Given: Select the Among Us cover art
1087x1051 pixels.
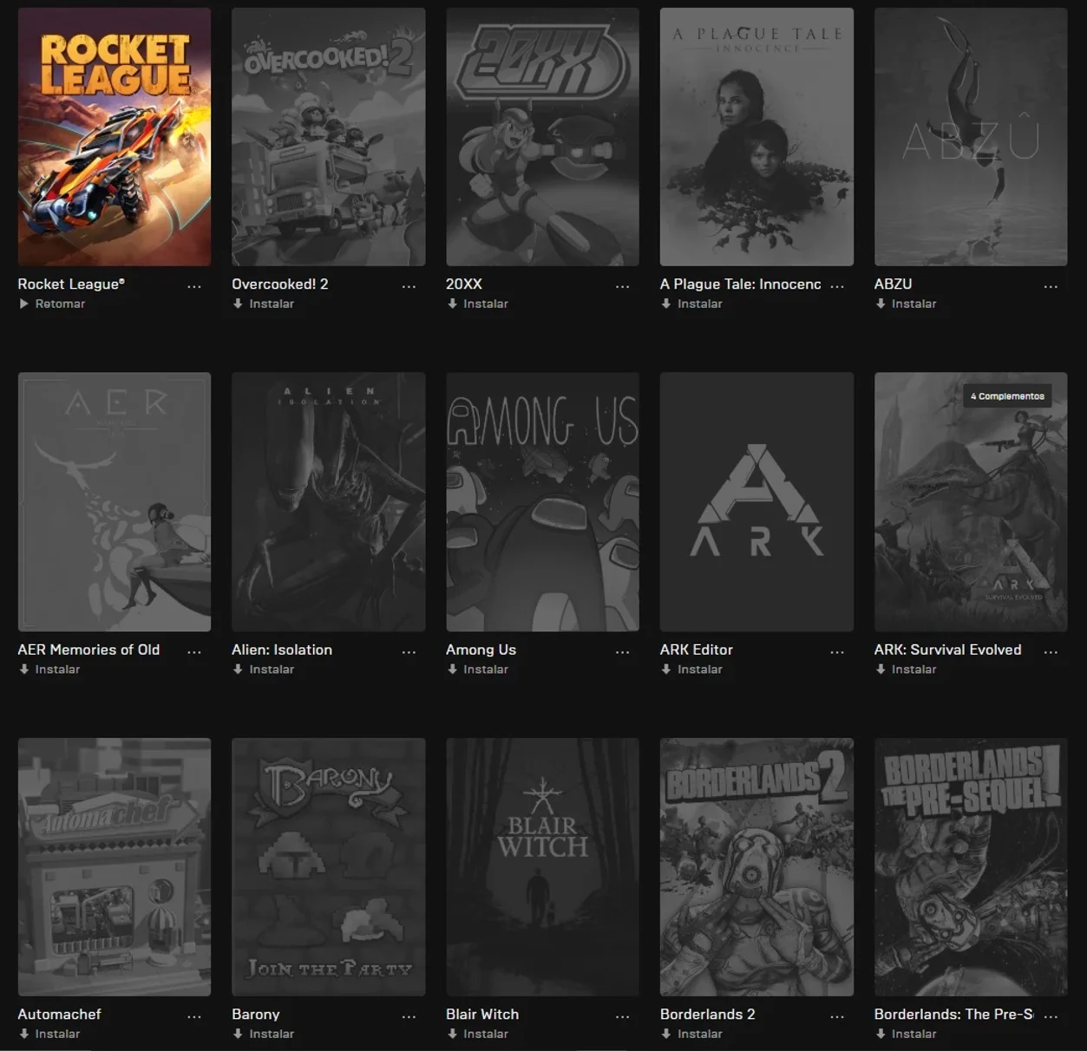Looking at the screenshot, I should point(543,502).
